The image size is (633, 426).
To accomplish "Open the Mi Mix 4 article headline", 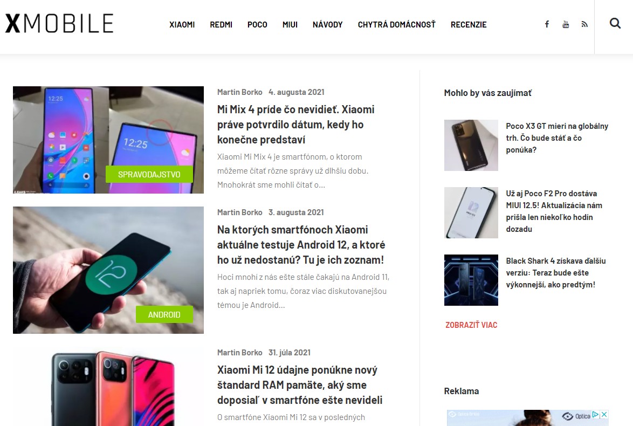I will (x=296, y=125).
